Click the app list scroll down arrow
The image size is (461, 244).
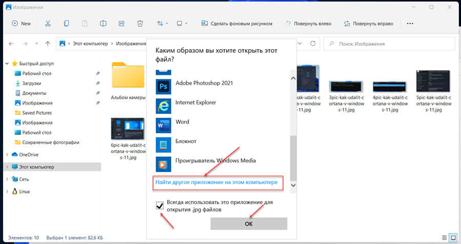point(293,185)
